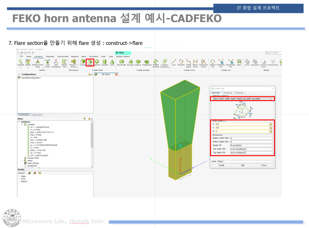Viewport: 309px width, 228px height.
Task: Select the Flare solid tool
Action: [90, 63]
